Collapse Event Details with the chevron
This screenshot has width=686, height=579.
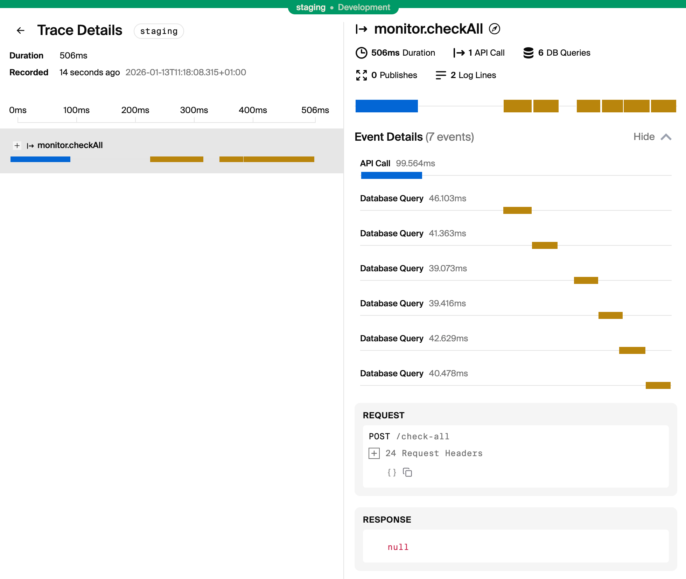click(666, 137)
